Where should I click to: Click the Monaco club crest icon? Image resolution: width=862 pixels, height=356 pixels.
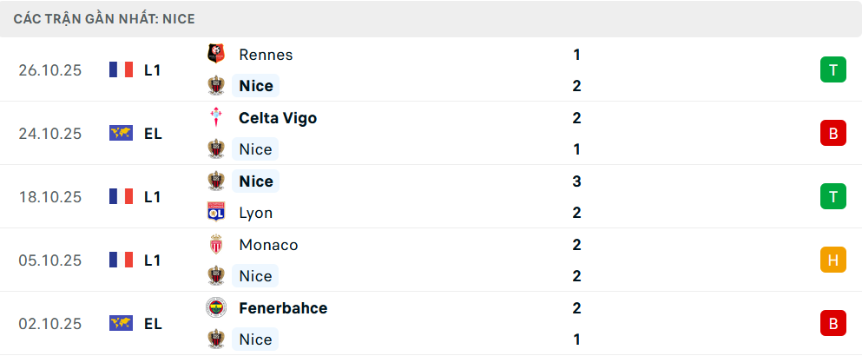(x=215, y=244)
